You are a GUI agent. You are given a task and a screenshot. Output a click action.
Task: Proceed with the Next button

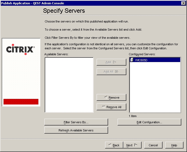132,145
